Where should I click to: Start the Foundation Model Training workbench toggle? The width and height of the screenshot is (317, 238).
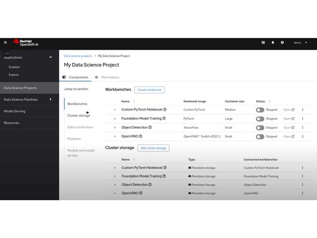[260, 118]
